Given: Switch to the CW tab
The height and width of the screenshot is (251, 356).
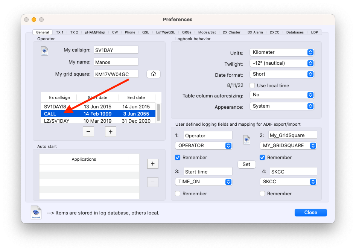Looking at the screenshot, I should 115,32.
